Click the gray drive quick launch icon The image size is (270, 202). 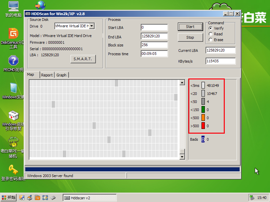pyautogui.click(x=53, y=198)
